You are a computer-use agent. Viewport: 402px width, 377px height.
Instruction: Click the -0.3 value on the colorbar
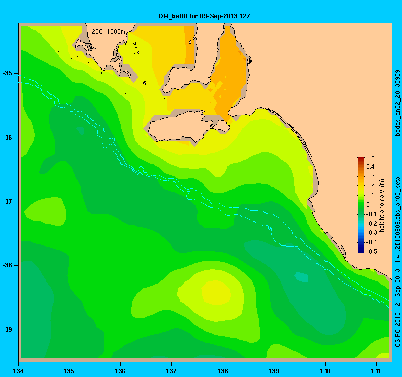(371, 233)
